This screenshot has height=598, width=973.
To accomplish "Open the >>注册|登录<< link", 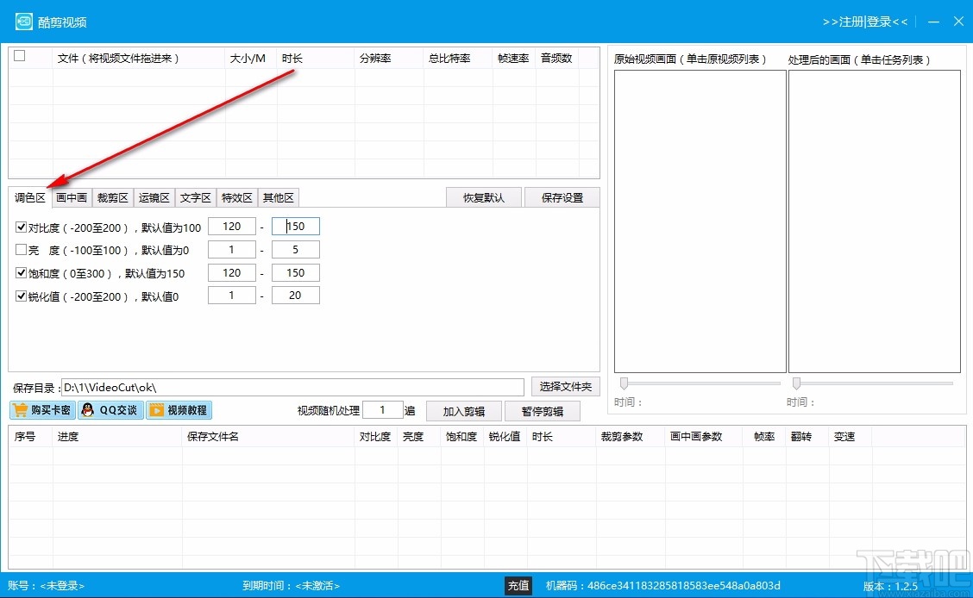I will pyautogui.click(x=865, y=22).
